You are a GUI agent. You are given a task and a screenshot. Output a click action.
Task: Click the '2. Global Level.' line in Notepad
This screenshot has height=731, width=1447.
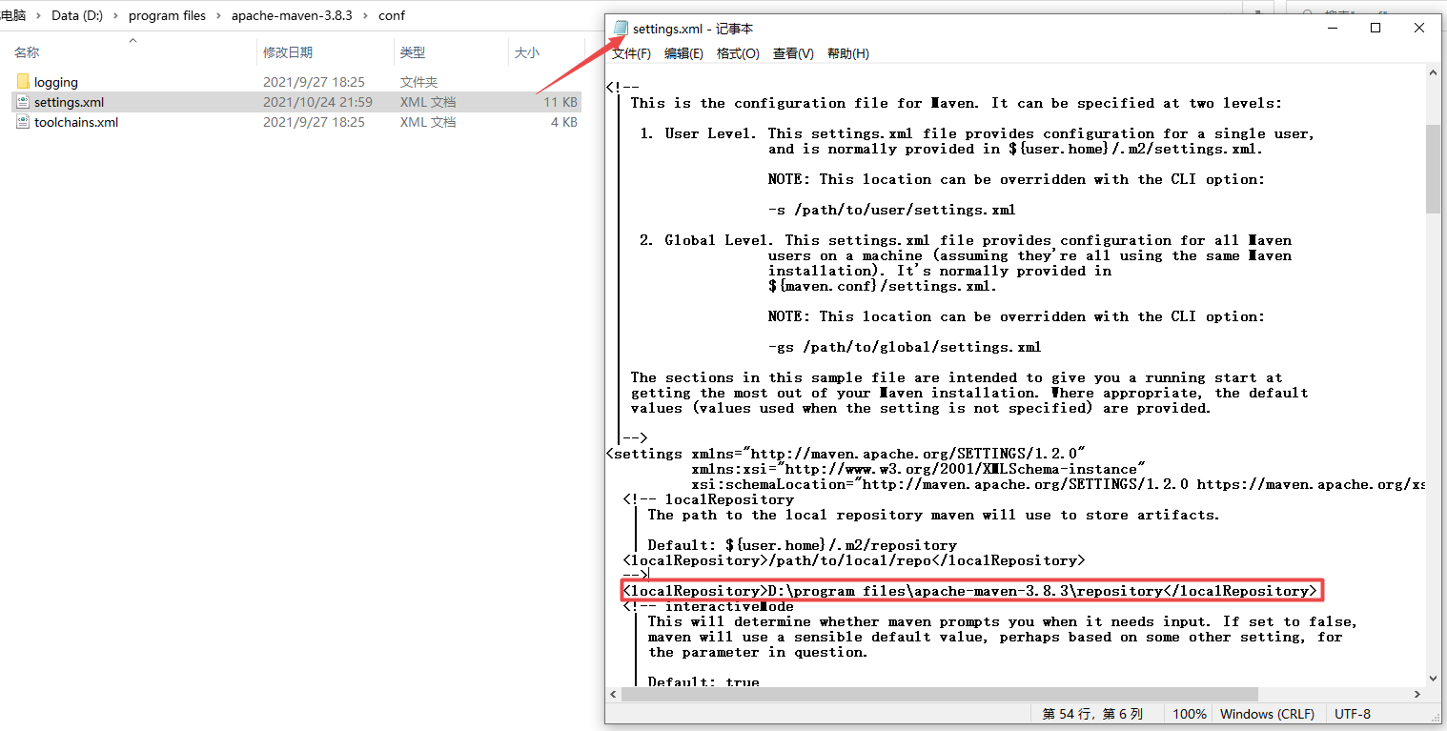click(x=966, y=240)
